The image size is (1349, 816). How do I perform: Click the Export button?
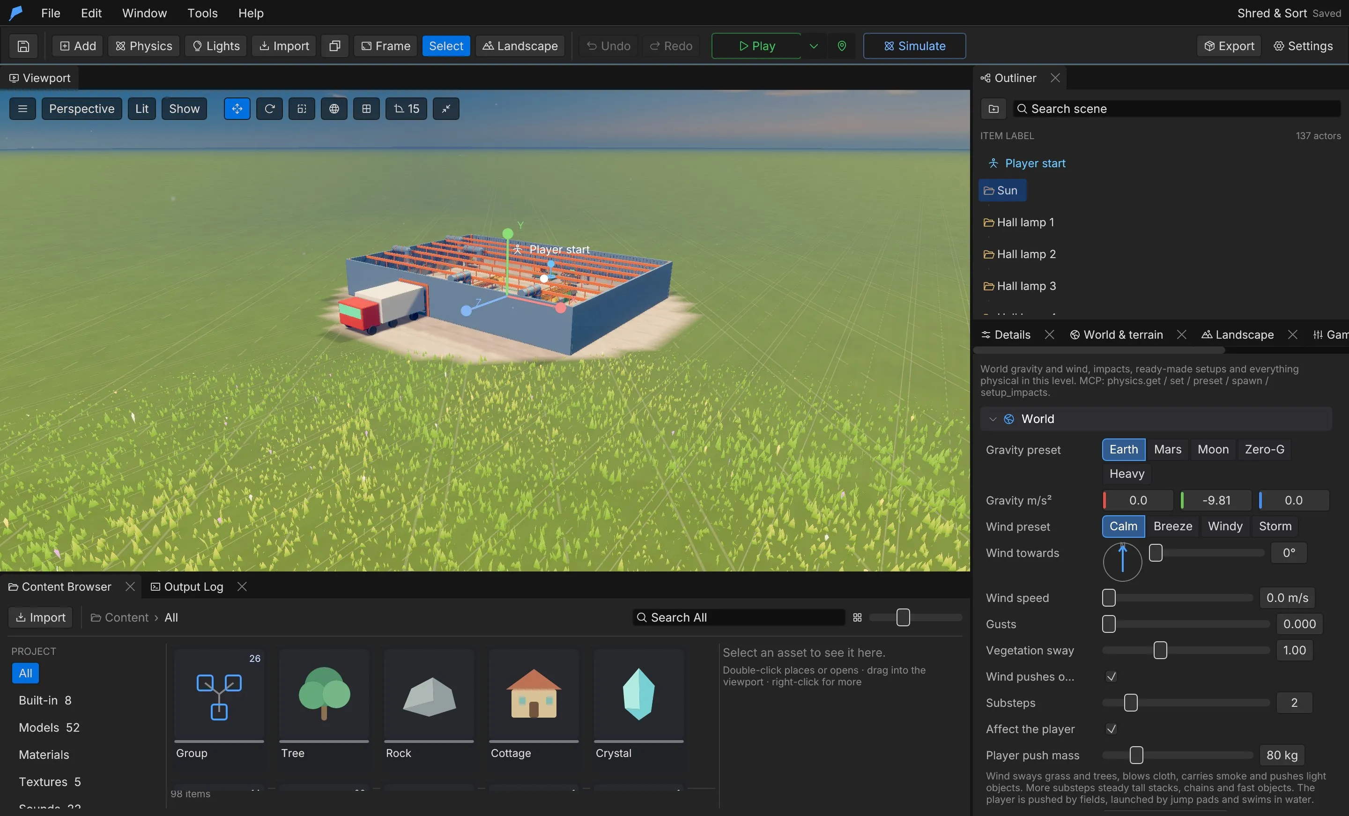[x=1229, y=46]
